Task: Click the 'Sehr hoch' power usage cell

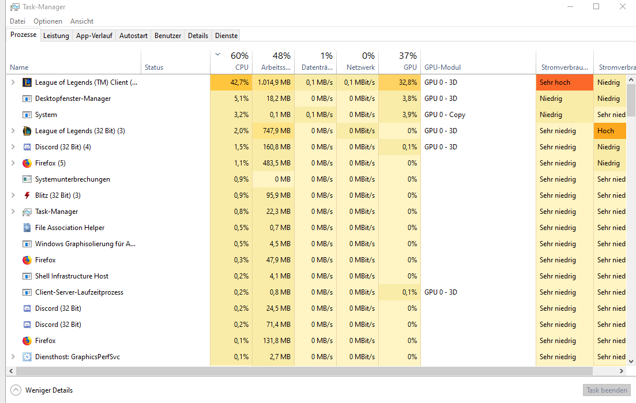Action: point(565,82)
